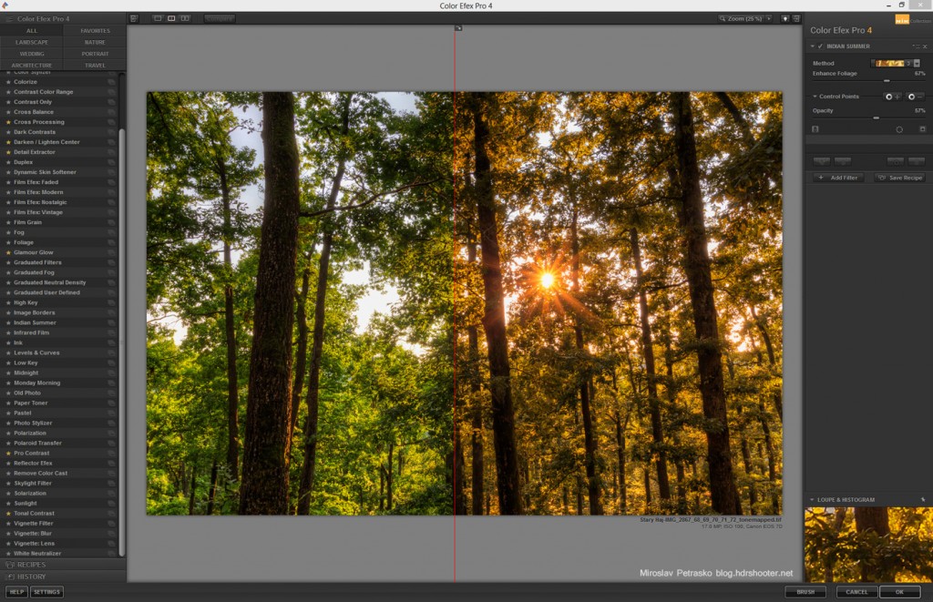
Task: Toggle favorite star for Colorize filter
Action: pos(8,82)
